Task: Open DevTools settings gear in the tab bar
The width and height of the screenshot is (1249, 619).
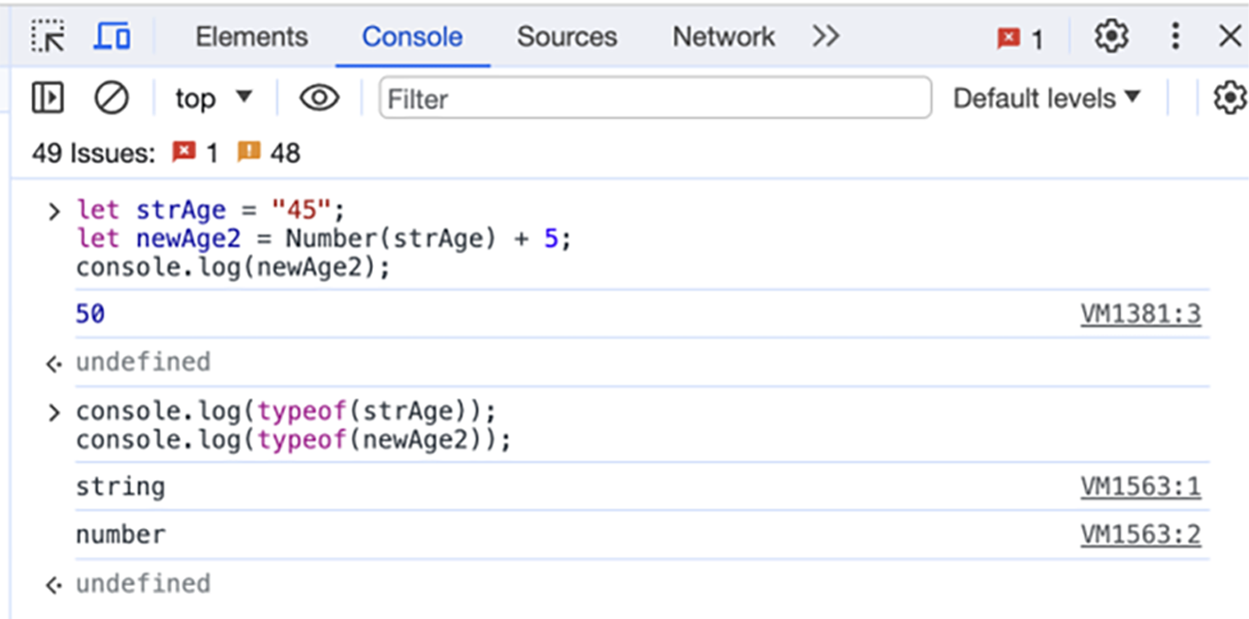Action: (x=1110, y=37)
